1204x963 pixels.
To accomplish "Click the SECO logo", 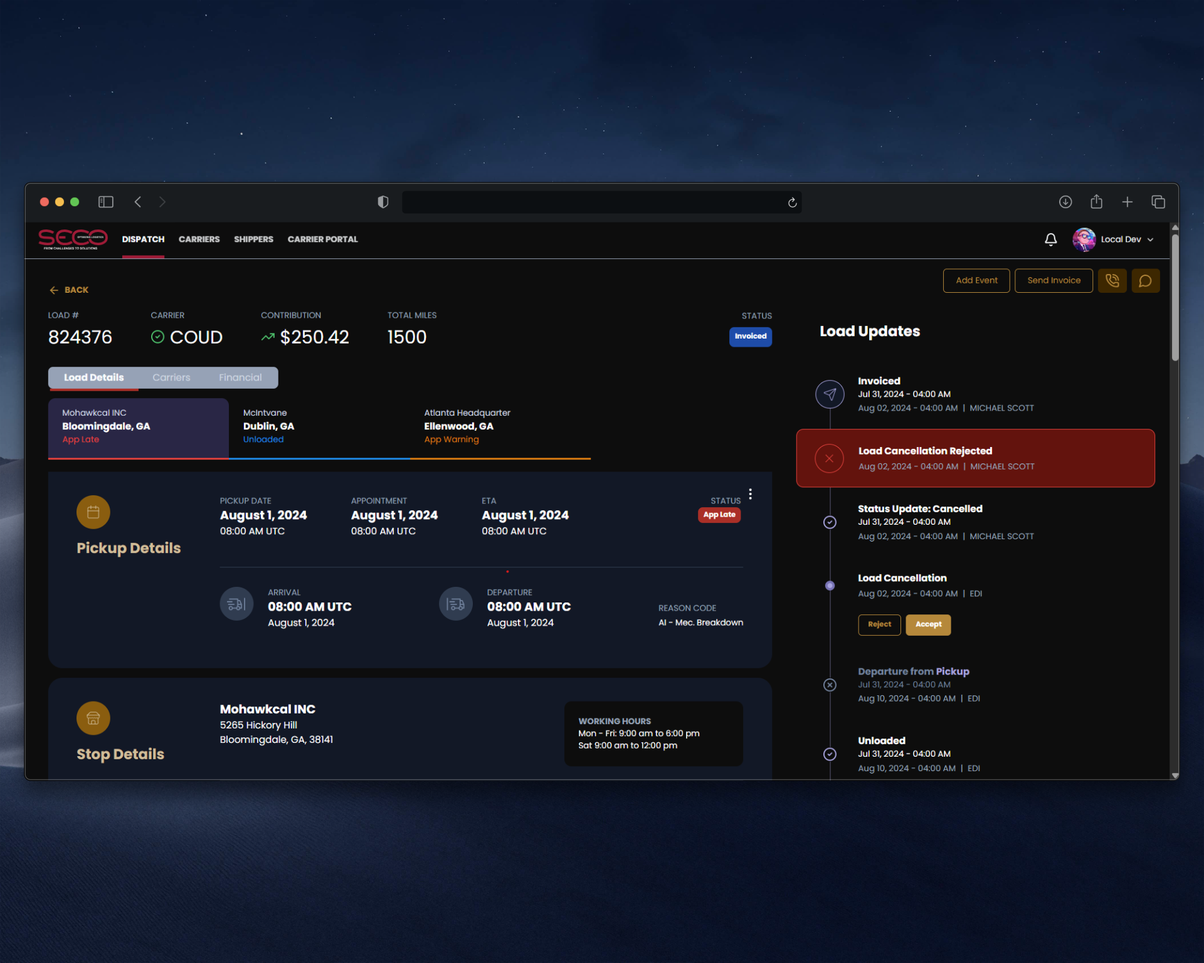I will click(x=73, y=239).
